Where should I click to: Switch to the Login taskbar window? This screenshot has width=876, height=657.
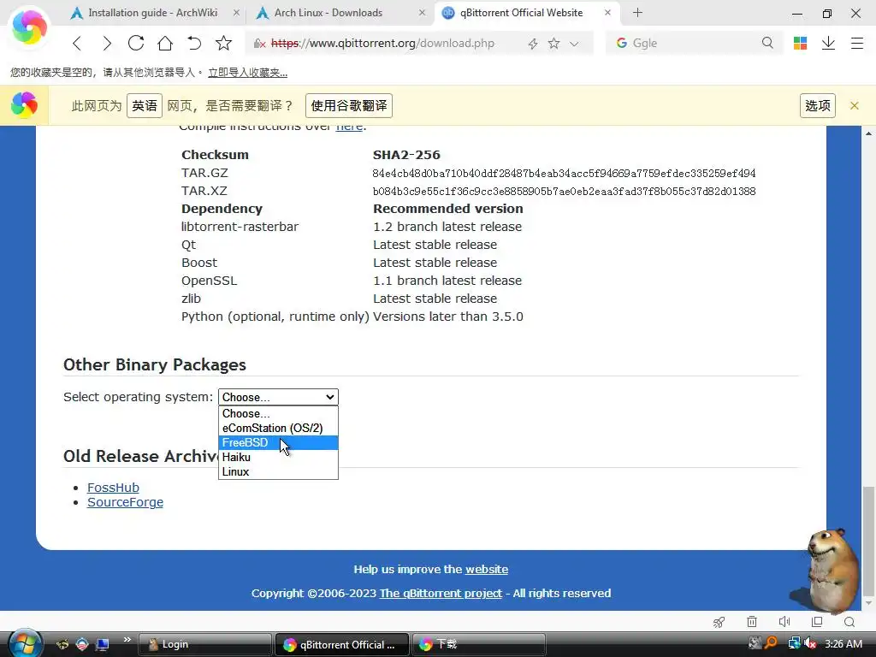[x=205, y=645]
